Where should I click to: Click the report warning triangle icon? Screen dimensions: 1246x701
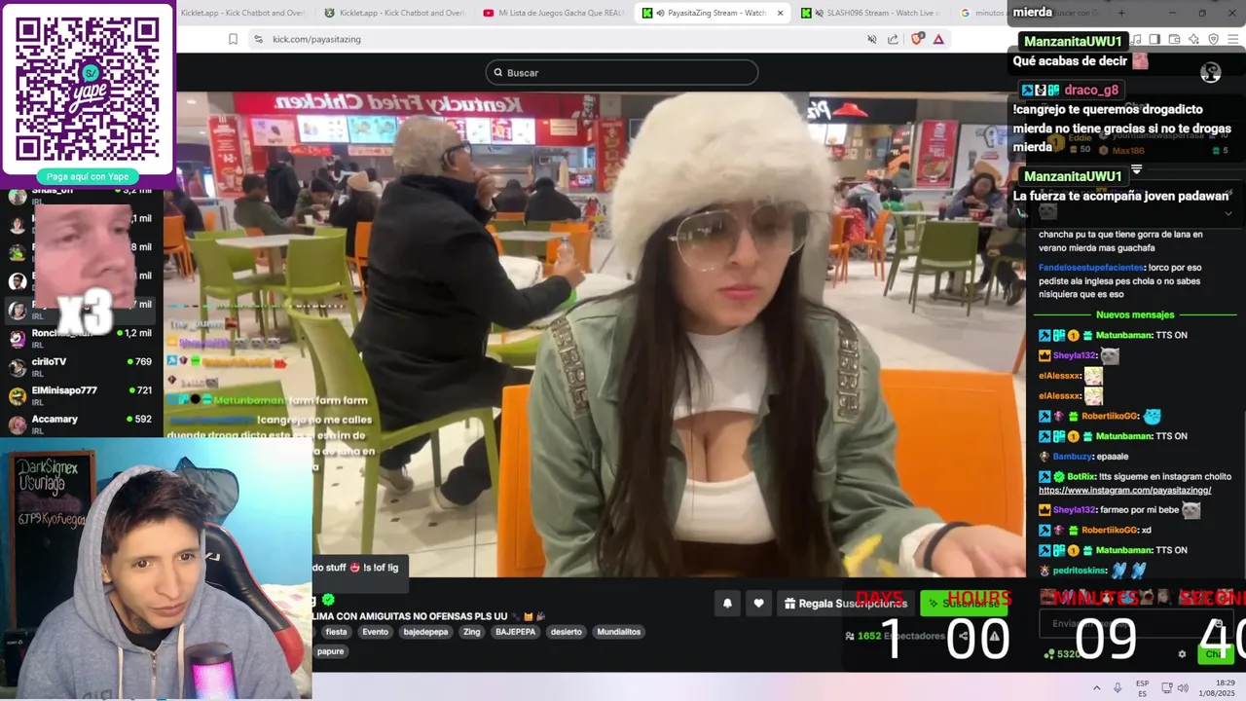(x=995, y=637)
